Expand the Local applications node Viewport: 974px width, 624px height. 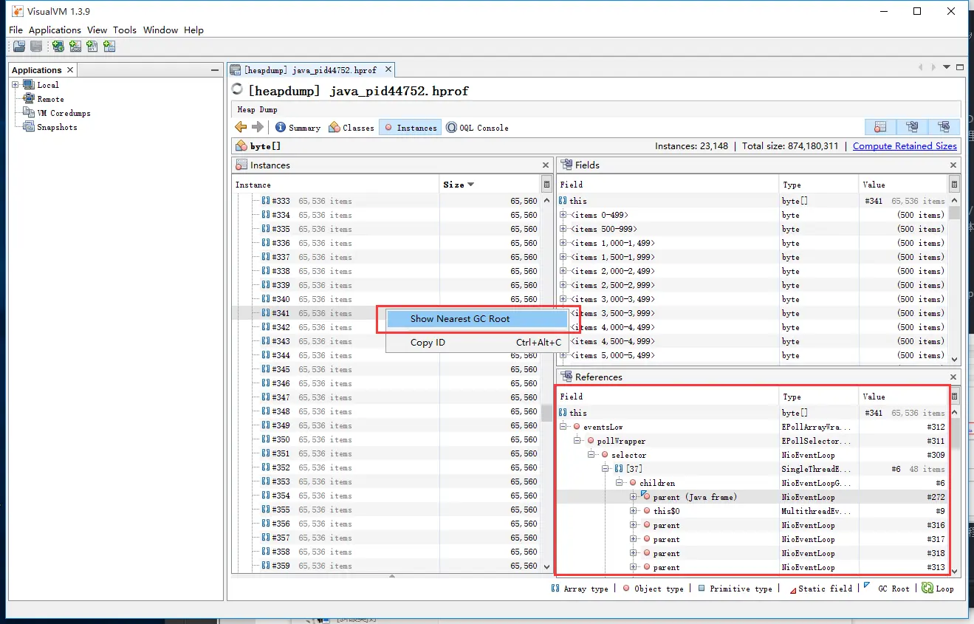16,85
